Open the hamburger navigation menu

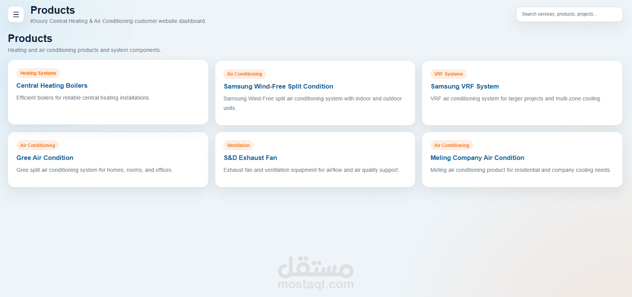click(16, 15)
